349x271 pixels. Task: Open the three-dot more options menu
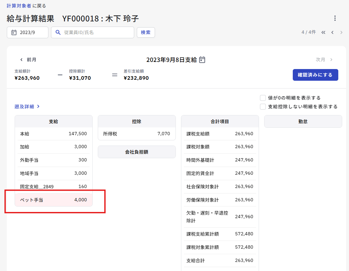tap(335, 18)
